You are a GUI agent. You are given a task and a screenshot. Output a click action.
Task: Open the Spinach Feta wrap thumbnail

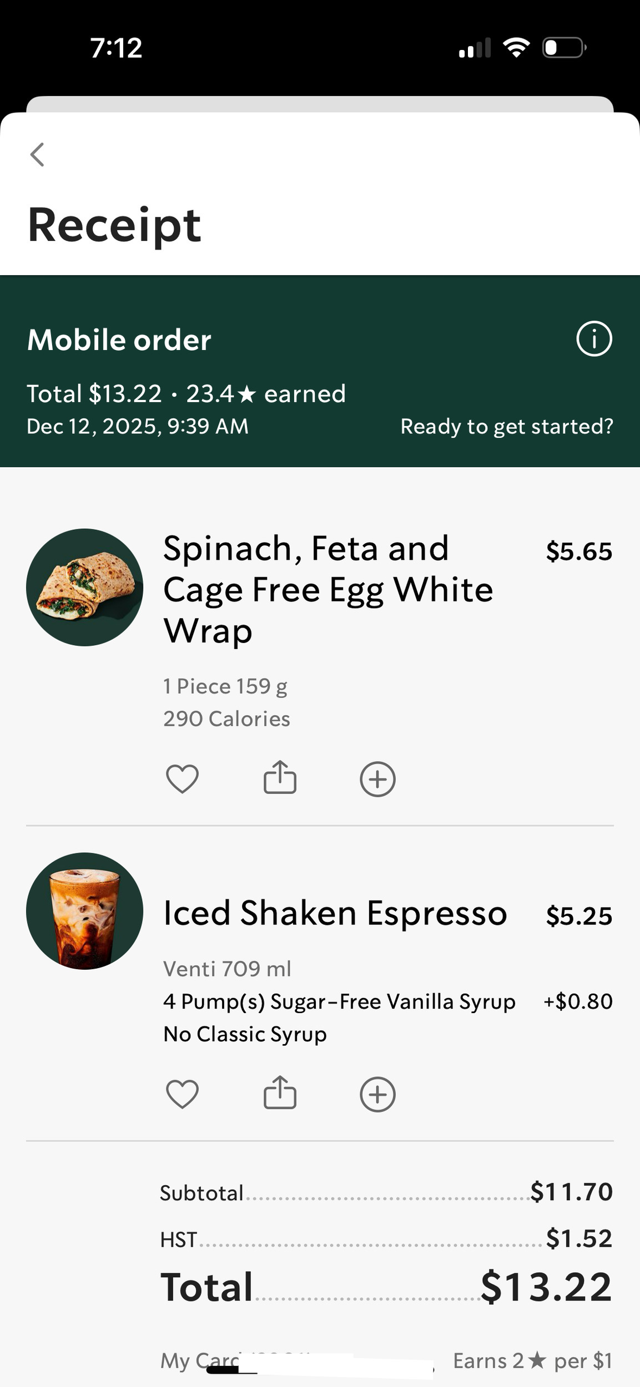point(84,587)
